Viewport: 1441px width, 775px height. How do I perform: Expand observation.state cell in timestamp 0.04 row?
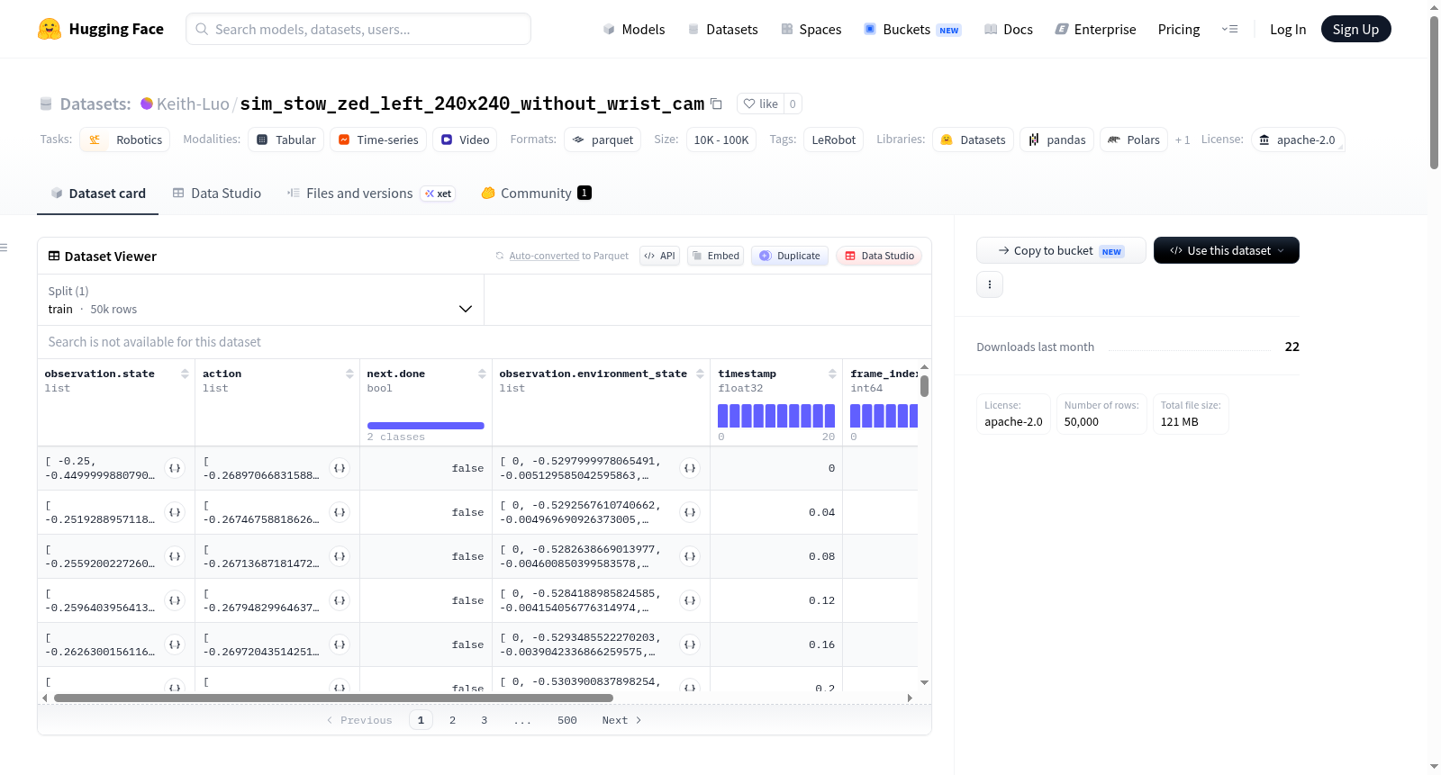(x=175, y=512)
